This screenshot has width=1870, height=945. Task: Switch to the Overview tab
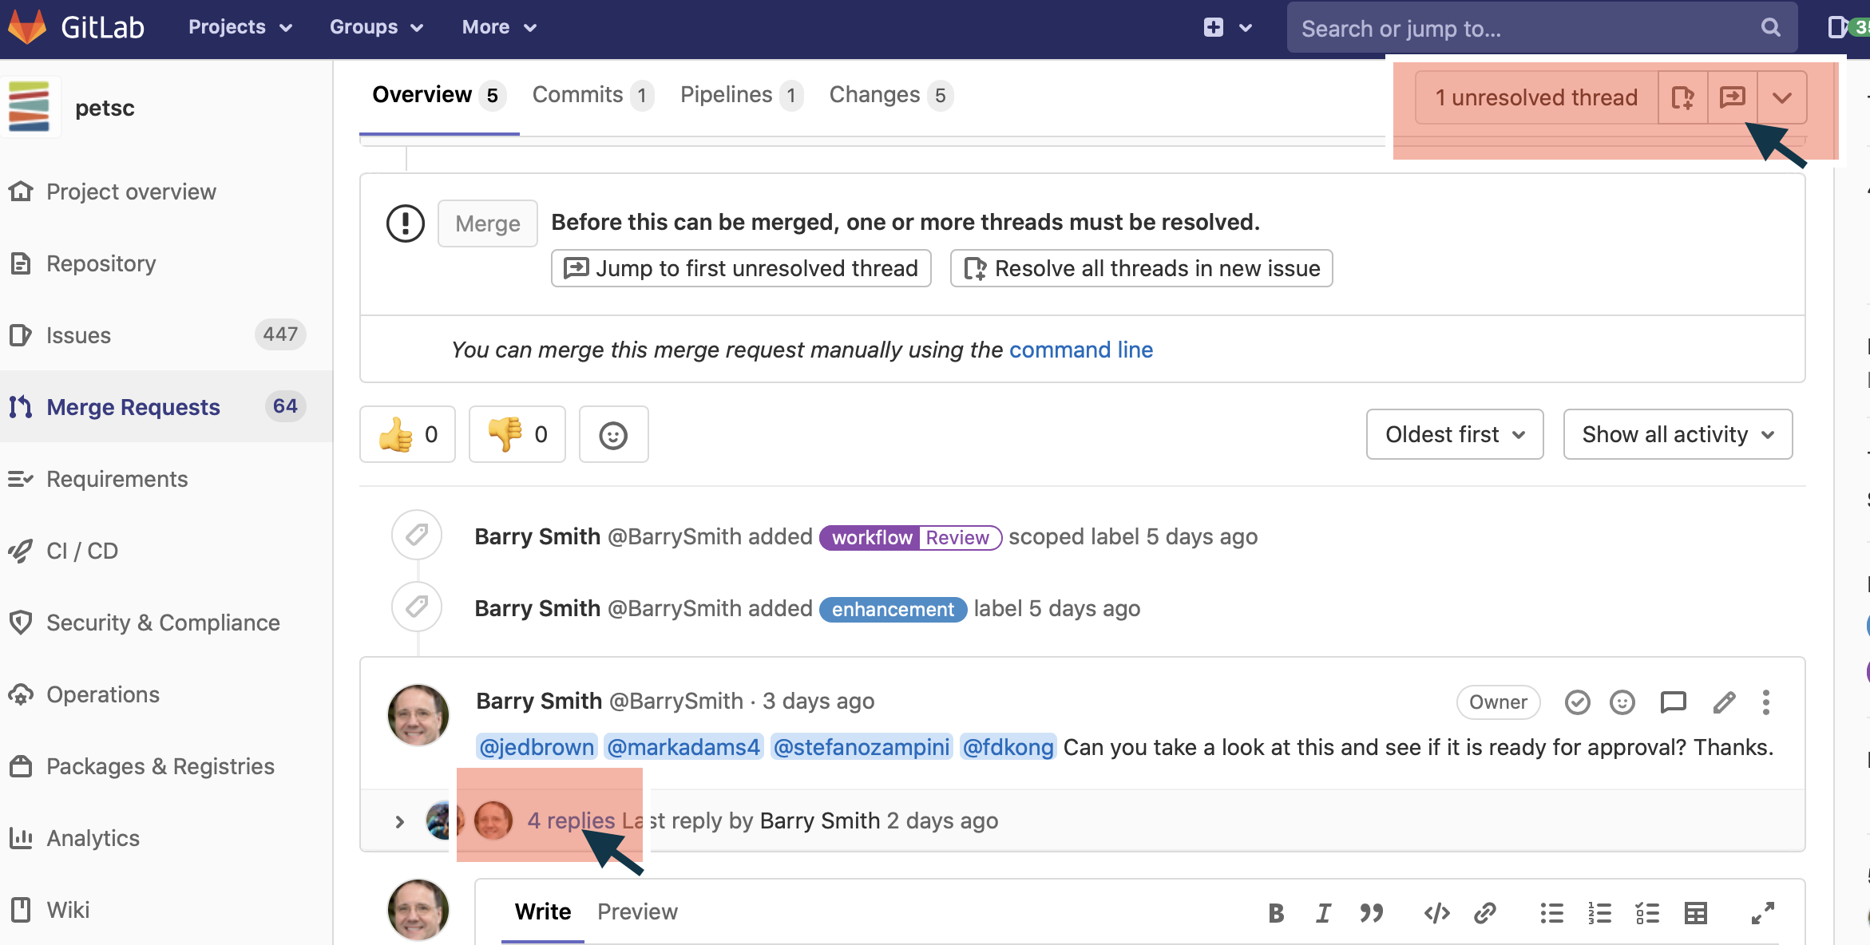pyautogui.click(x=438, y=95)
